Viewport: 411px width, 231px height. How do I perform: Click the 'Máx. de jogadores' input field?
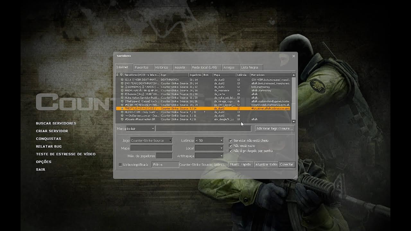pos(164,156)
